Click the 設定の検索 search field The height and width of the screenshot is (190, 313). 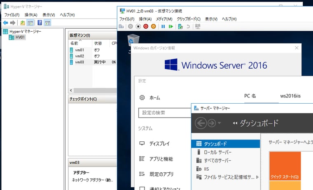(x=164, y=113)
